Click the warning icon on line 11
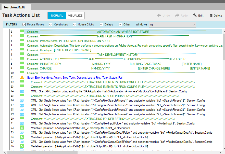Screen dimensions: 225x154 click(22, 77)
